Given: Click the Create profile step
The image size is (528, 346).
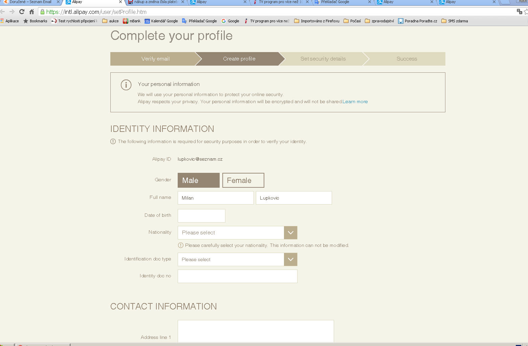Looking at the screenshot, I should pos(239,59).
